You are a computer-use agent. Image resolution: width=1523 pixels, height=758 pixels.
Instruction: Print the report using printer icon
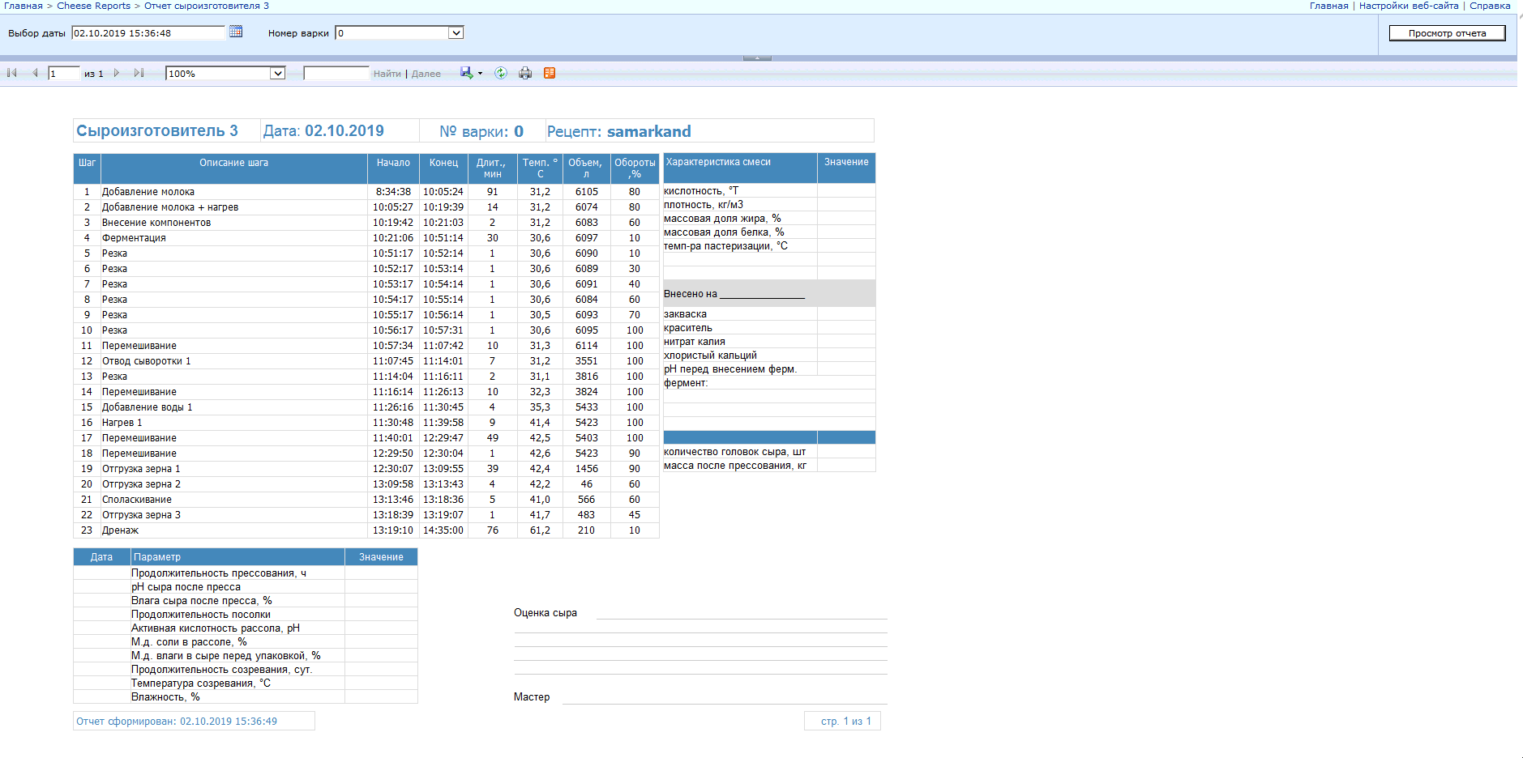tap(525, 73)
